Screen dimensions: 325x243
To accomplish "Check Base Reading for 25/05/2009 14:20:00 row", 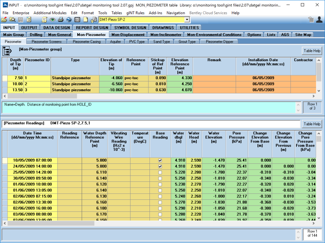I will point(160,173).
